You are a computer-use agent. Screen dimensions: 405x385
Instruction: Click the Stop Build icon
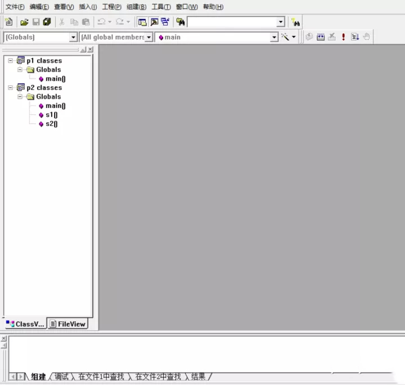click(332, 37)
